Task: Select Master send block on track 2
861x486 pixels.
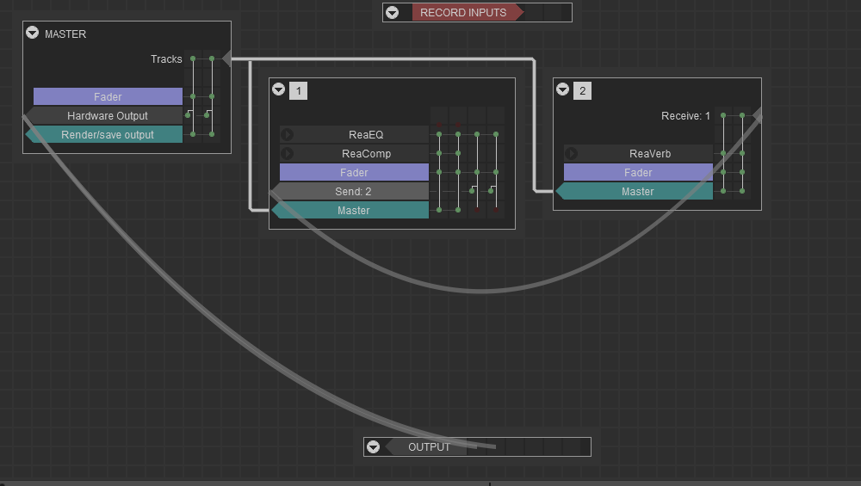Action: [635, 192]
